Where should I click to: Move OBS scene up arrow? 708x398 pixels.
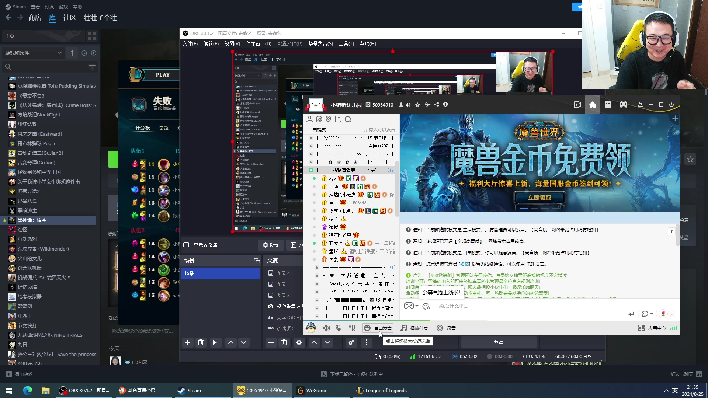click(231, 342)
